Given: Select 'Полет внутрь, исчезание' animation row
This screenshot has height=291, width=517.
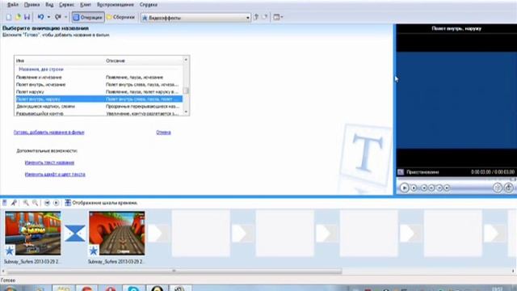Looking at the screenshot, I should click(x=99, y=84).
